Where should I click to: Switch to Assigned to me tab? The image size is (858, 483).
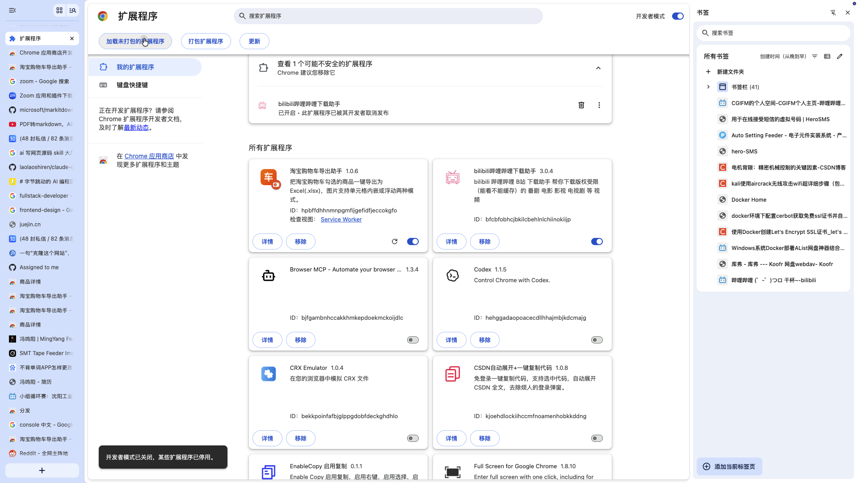pos(42,267)
